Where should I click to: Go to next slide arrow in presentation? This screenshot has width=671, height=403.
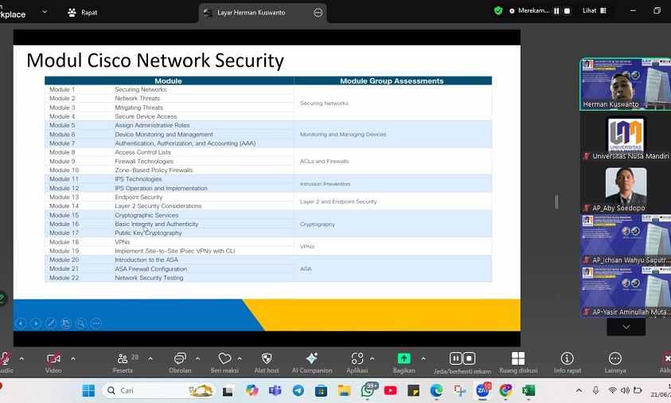tap(36, 323)
